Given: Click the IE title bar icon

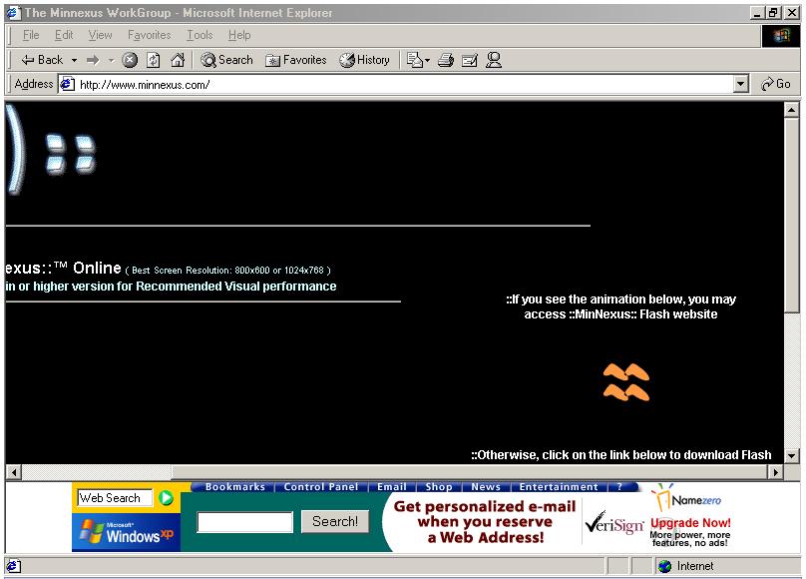Looking at the screenshot, I should click(13, 13).
